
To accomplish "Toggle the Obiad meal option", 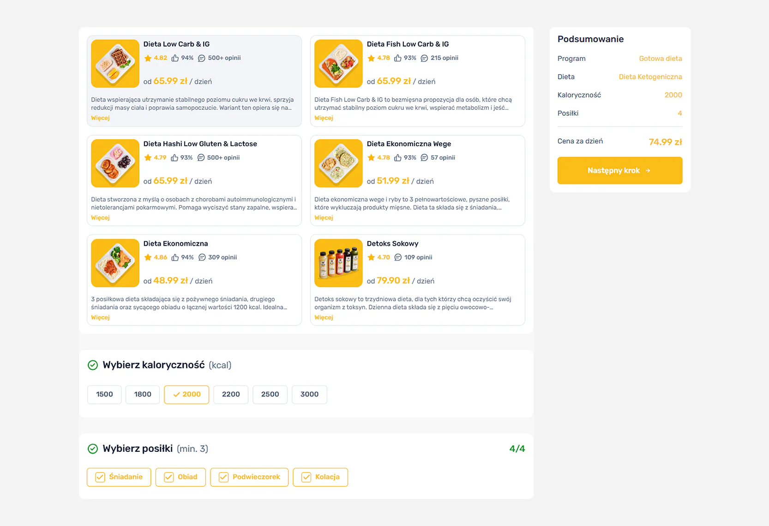I will [169, 477].
